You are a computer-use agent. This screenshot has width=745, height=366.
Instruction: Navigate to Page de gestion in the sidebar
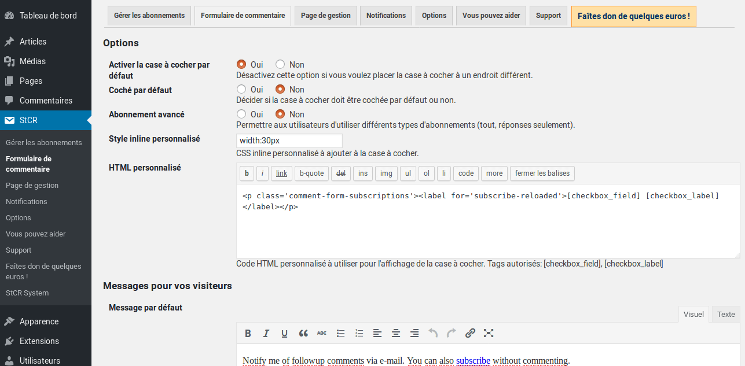point(32,185)
